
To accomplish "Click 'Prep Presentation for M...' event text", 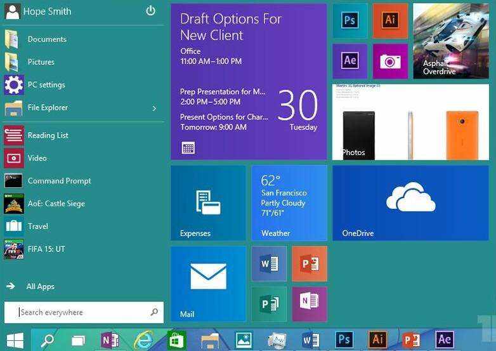I will click(223, 92).
